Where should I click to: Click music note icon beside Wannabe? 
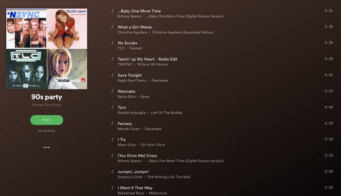(x=112, y=91)
